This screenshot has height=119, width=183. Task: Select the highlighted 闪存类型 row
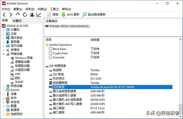[111, 87]
